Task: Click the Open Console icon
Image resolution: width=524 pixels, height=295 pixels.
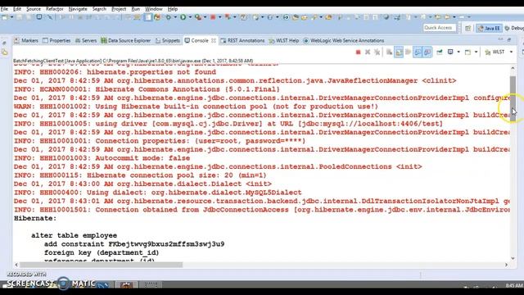Action: [468, 52]
